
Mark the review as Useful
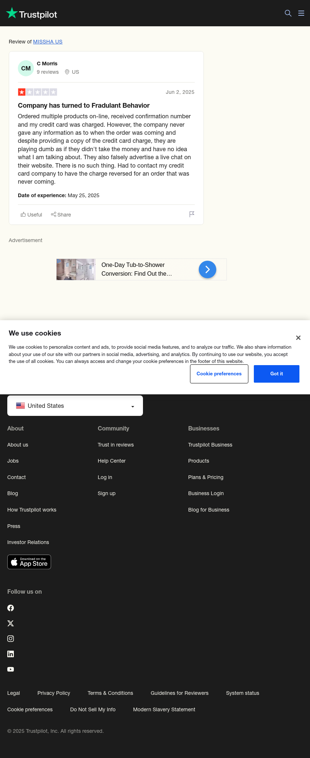tap(31, 215)
